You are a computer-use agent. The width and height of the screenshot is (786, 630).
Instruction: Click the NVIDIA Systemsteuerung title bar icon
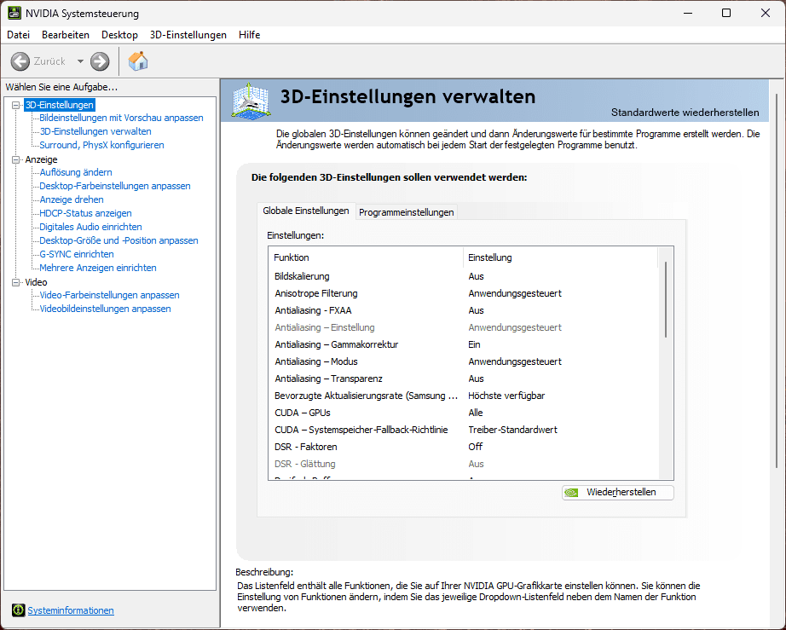(14, 13)
